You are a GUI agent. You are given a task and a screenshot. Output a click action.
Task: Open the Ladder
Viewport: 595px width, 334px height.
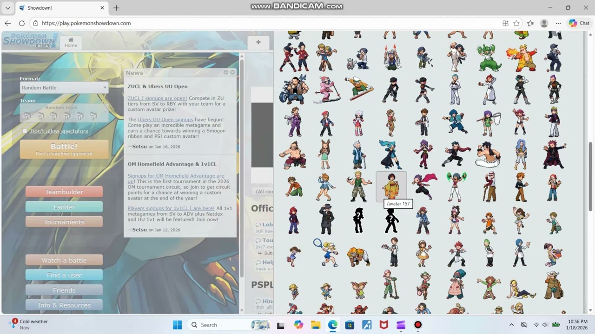pos(64,207)
